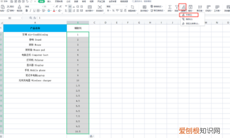Click the cell 'Computer host'
This screenshot has width=230, height=138.
click(35, 55)
